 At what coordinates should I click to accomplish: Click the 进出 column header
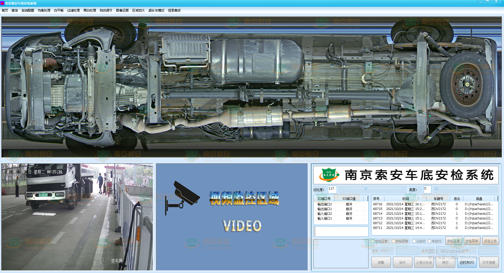click(x=457, y=199)
